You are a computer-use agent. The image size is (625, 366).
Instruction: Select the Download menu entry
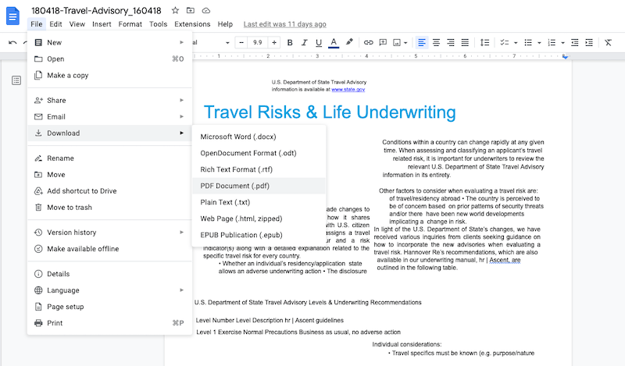(109, 133)
